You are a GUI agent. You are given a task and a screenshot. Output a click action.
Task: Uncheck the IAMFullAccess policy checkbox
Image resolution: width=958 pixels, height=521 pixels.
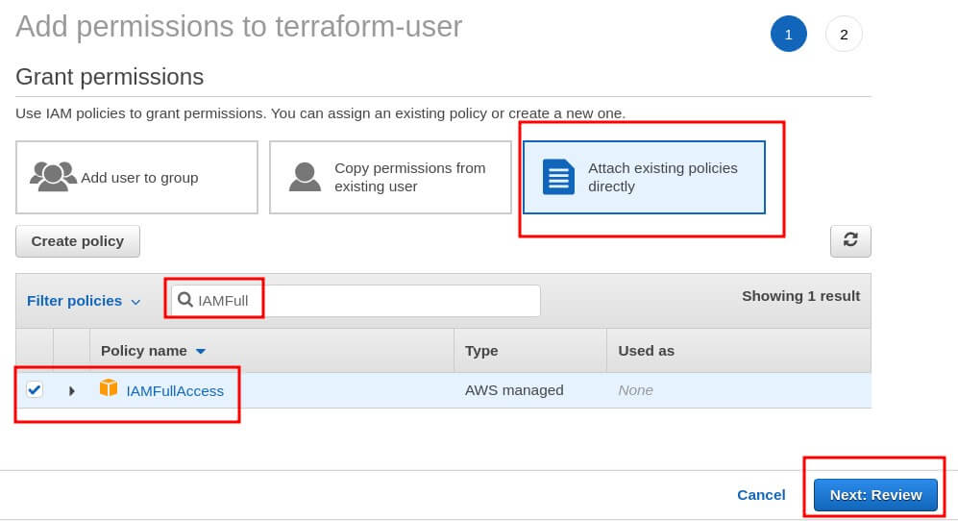(35, 389)
